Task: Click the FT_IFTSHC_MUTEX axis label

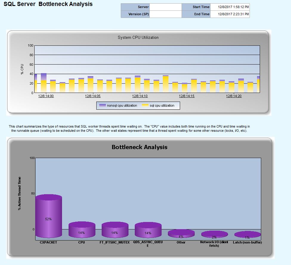Action: [114, 242]
